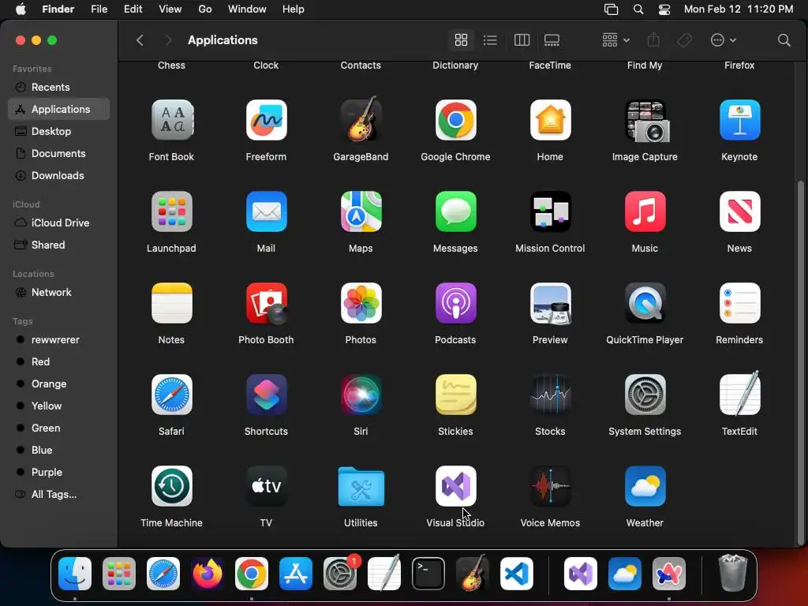Open Control Center in menu bar

[664, 9]
